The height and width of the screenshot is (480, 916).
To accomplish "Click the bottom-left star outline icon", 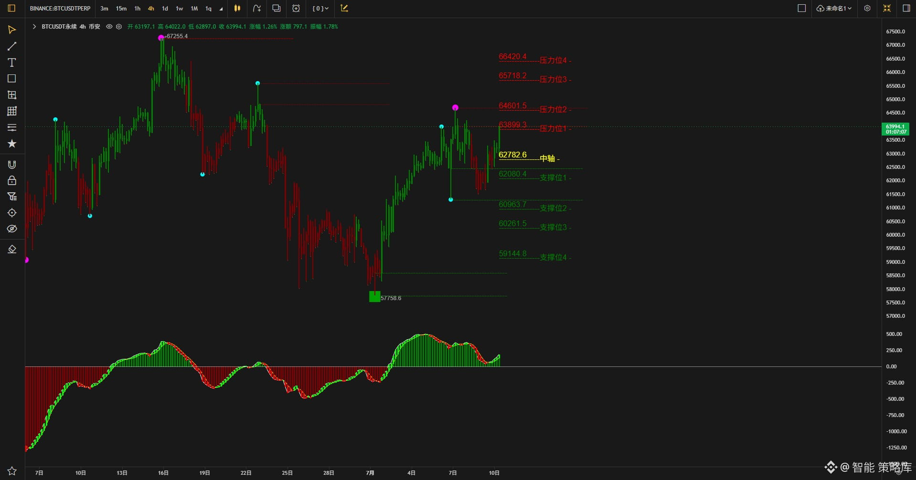I will (12, 471).
